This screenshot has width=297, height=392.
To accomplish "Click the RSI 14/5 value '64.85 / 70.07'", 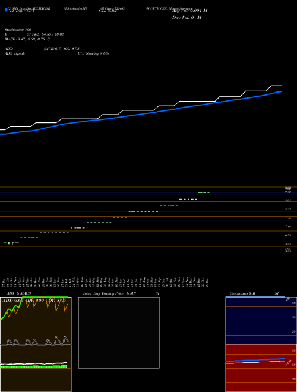I will click(53, 34).
